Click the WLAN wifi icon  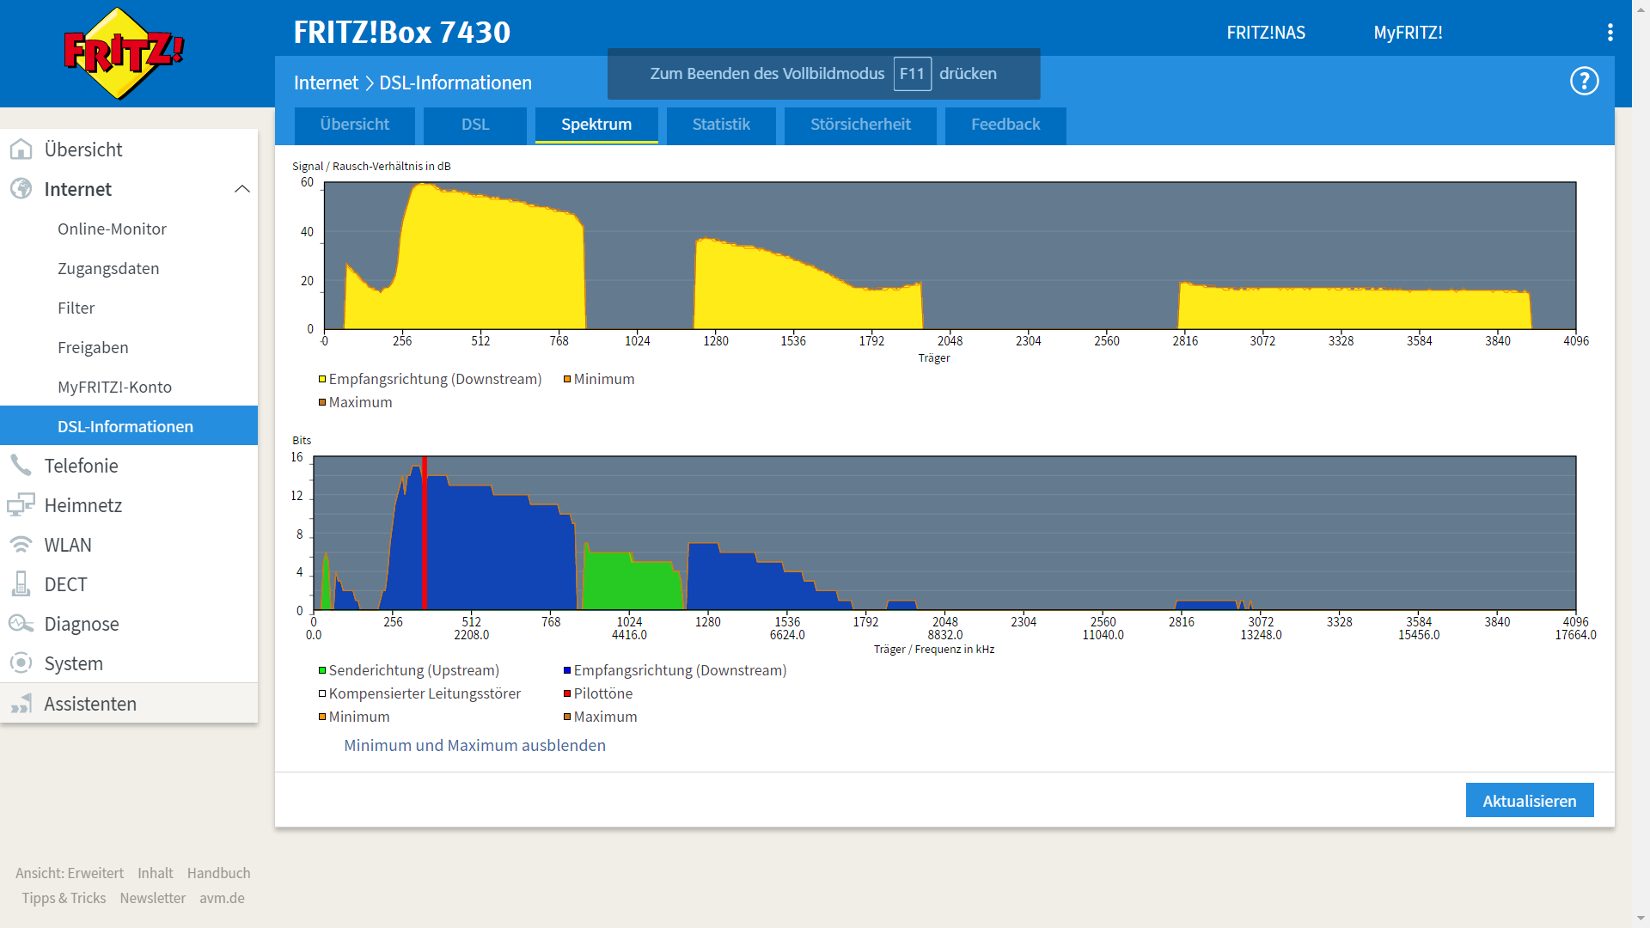pos(21,545)
